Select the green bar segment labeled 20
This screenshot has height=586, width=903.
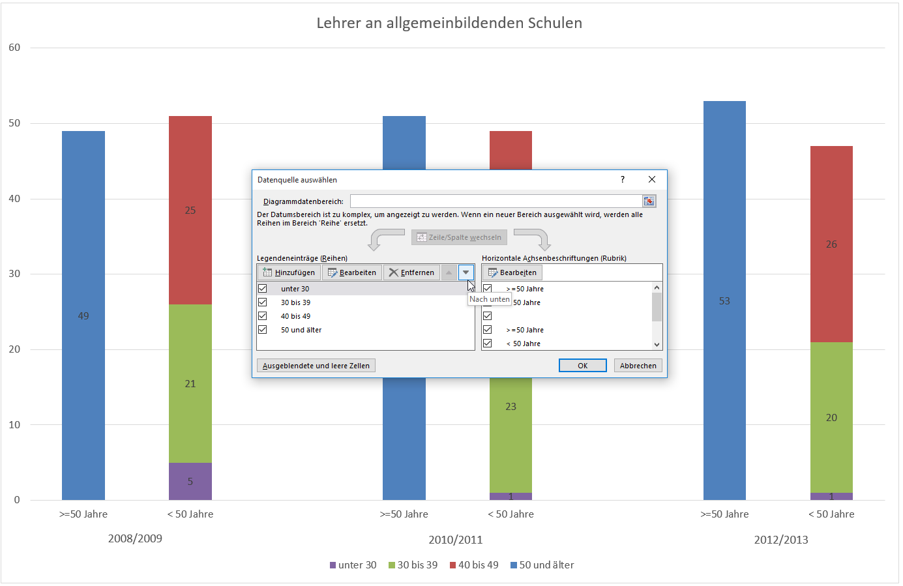[831, 417]
